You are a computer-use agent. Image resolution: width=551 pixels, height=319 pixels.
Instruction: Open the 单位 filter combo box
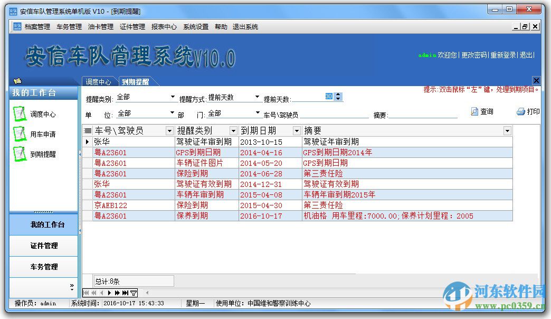(172, 113)
